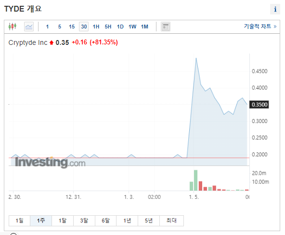
Task: Click the 02:00 time axis label
Action: click(x=155, y=197)
